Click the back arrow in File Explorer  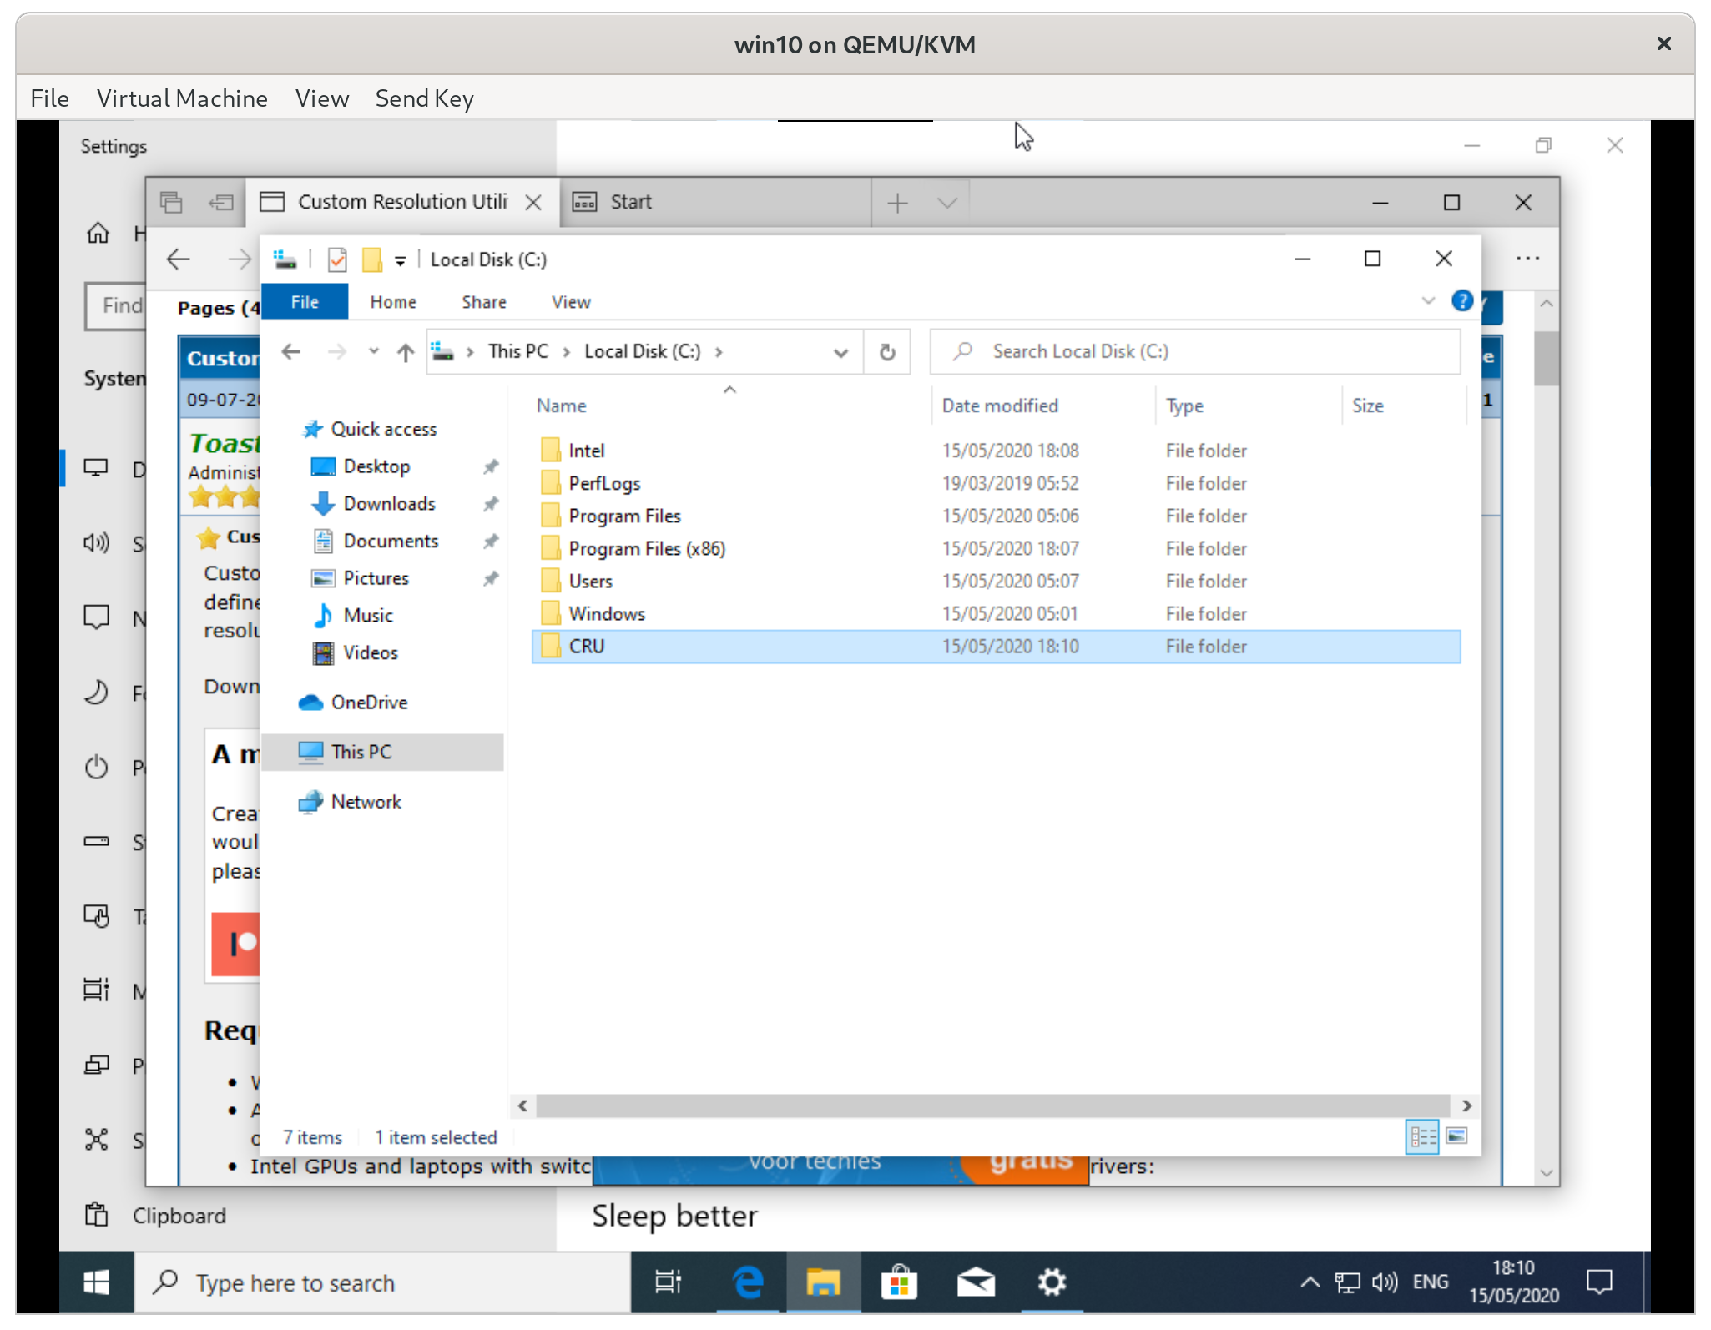[291, 351]
